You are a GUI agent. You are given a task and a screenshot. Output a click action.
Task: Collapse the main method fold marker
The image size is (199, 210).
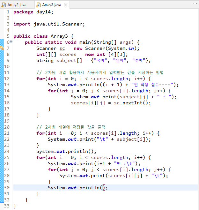(x=11, y=42)
